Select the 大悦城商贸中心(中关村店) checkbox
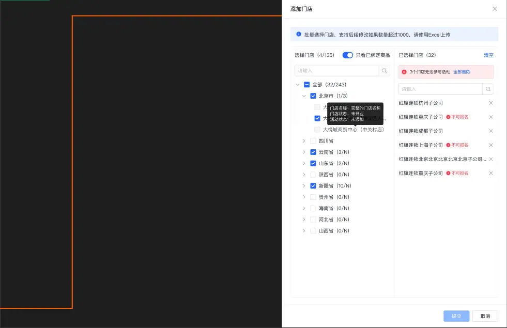This screenshot has width=507, height=328. (317, 130)
